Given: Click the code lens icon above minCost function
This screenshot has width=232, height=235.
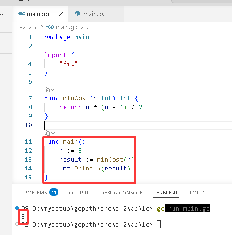Looking at the screenshot, I should point(47,89).
